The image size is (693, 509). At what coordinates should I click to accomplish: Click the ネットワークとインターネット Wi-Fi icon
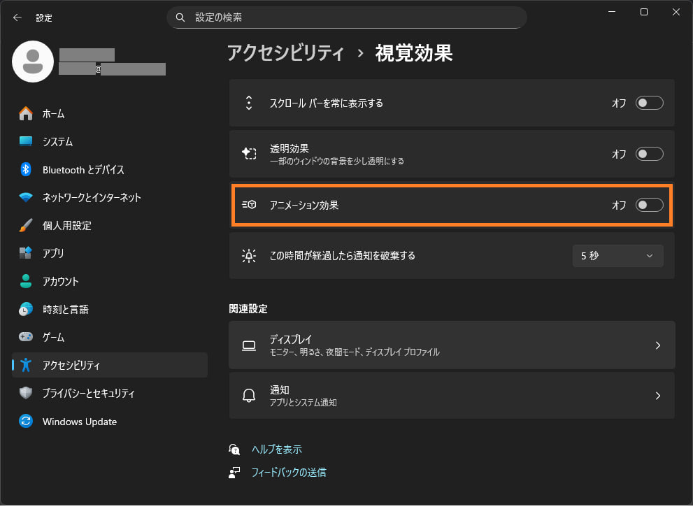tap(26, 198)
